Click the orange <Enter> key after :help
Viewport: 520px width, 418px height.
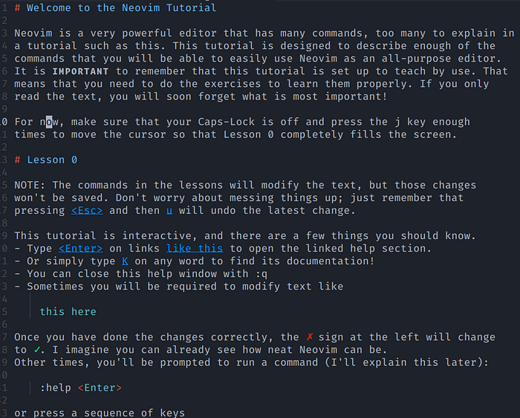(x=100, y=388)
